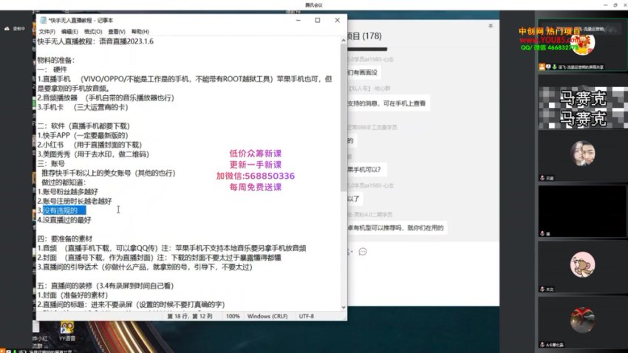
Task: Click the heading 快手无人直播教程: 语音直播2023.1.6
Action: point(95,41)
